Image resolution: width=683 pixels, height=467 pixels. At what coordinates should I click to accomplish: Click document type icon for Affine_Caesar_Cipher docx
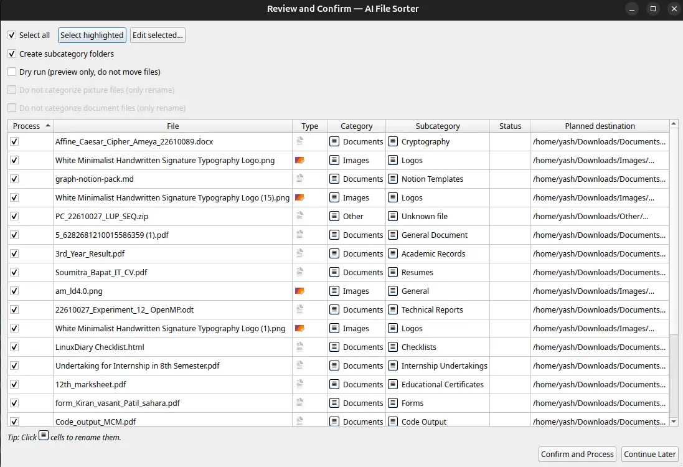[x=299, y=141]
